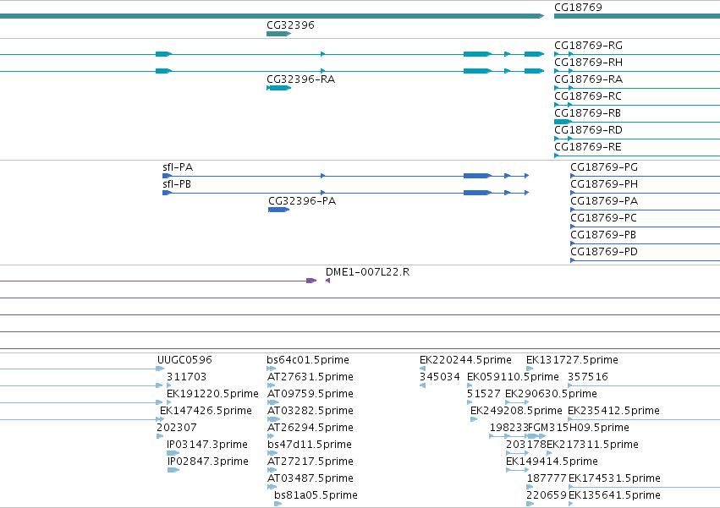Select protein CG18769-PD
This screenshot has height=508, width=720.
point(604,252)
